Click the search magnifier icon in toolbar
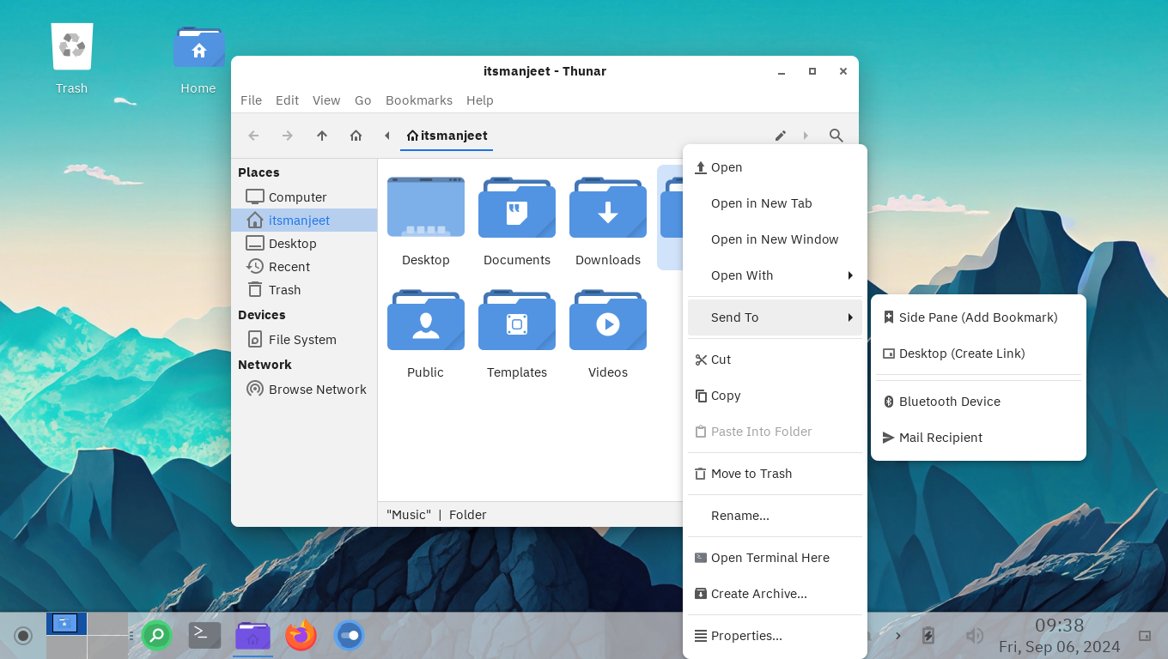This screenshot has height=659, width=1168. tap(836, 136)
